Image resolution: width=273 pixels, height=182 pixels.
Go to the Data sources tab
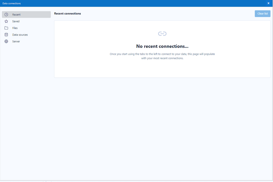(20, 35)
